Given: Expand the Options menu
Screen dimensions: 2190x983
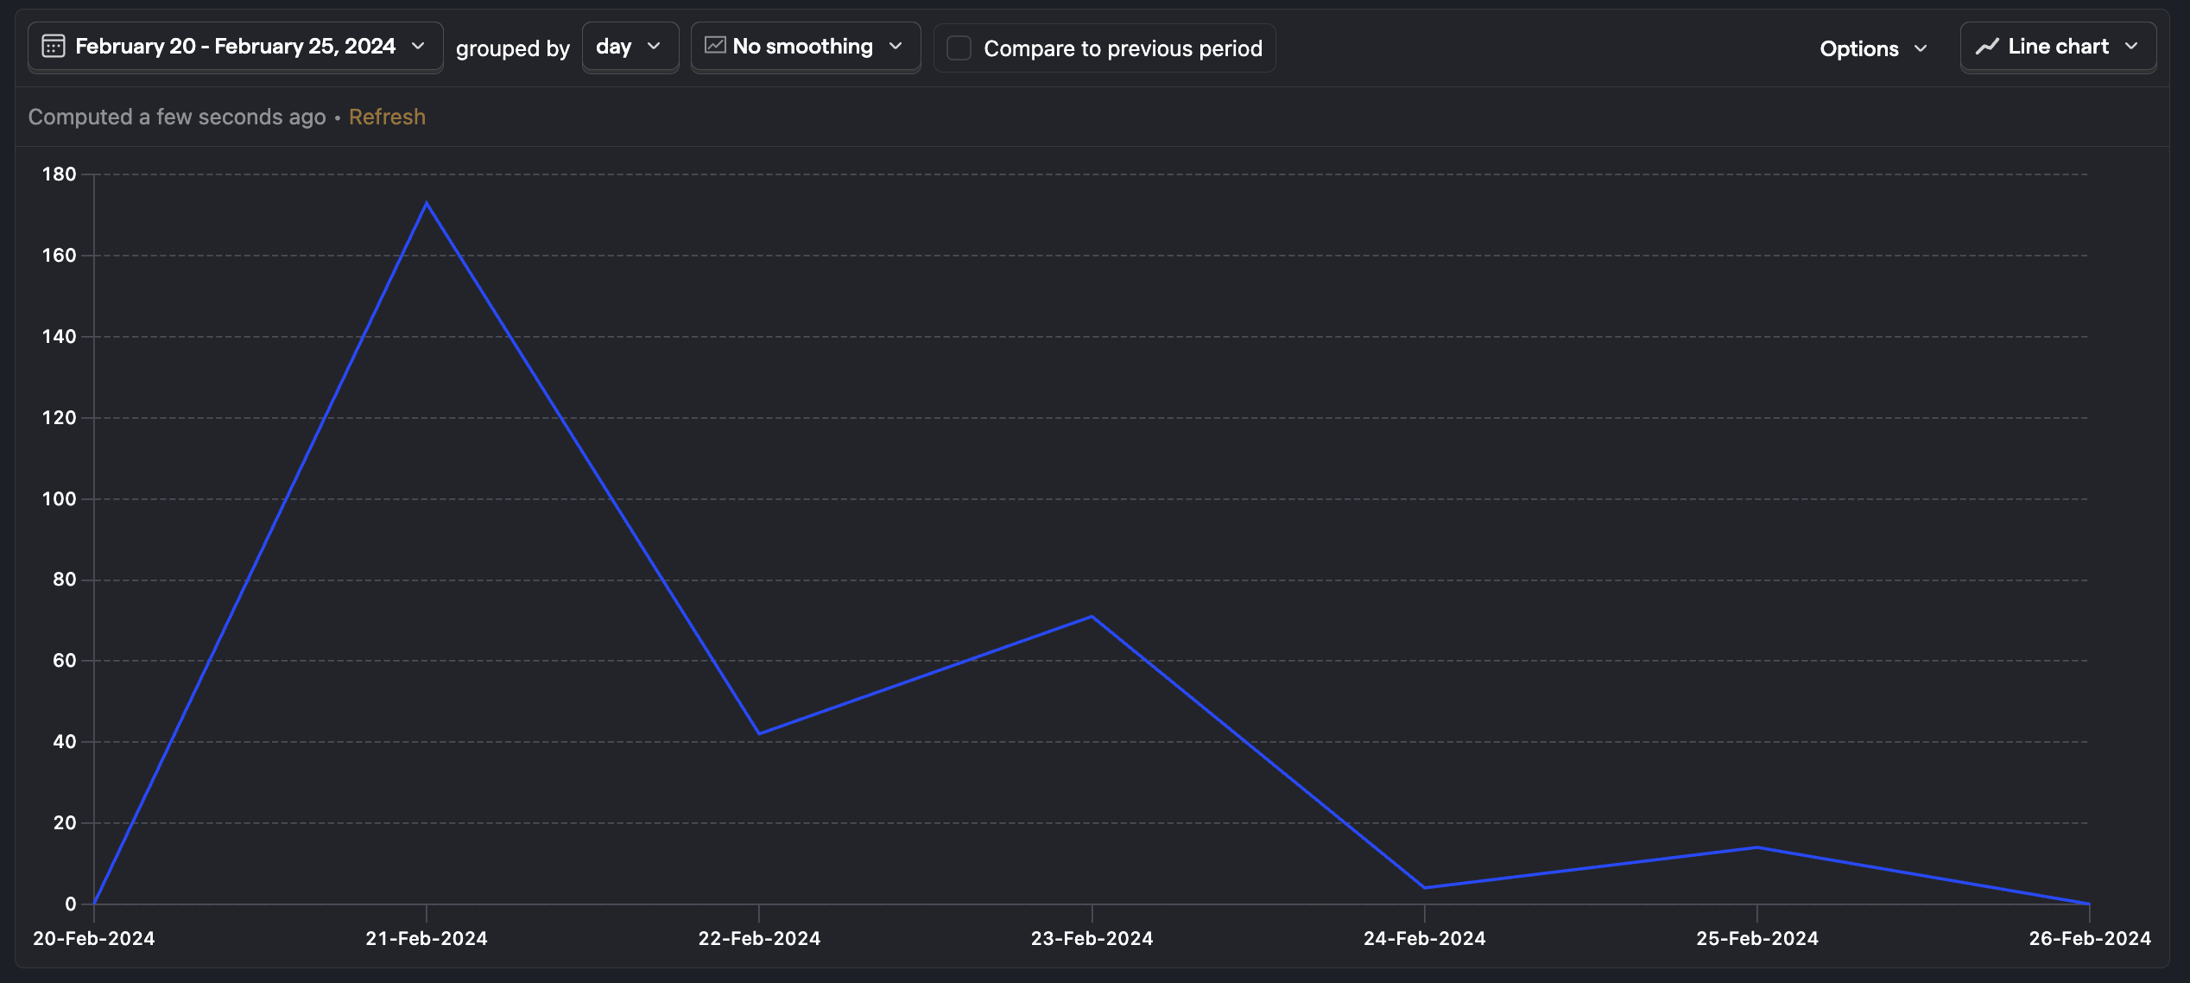Looking at the screenshot, I should [x=1874, y=48].
